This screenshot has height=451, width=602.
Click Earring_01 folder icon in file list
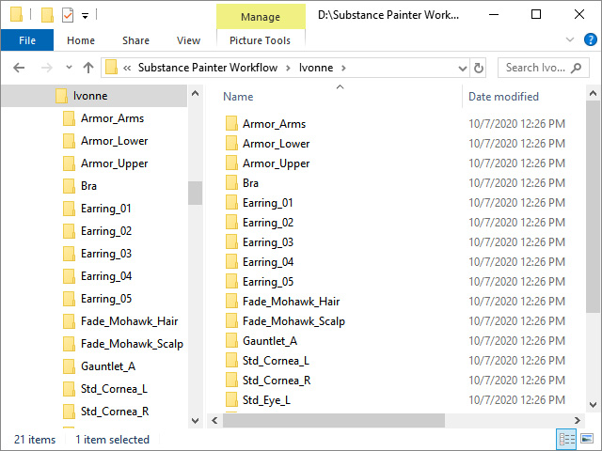click(231, 203)
